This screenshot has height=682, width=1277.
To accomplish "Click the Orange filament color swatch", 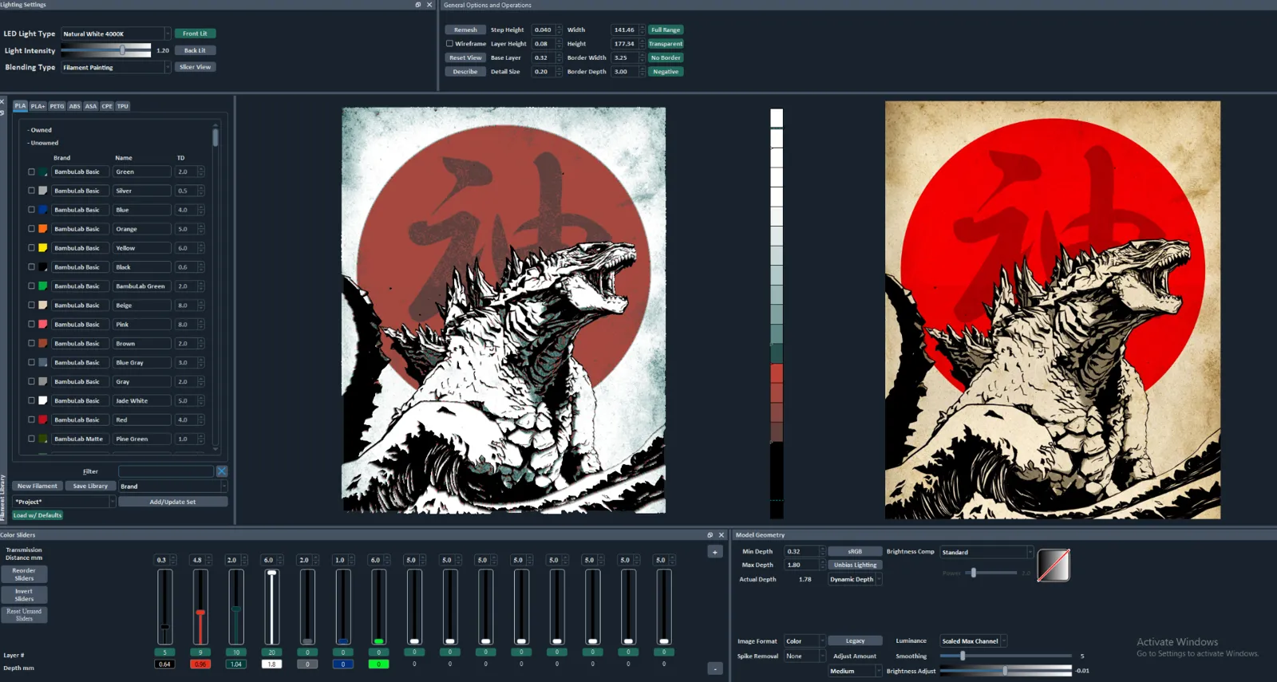I will click(43, 229).
